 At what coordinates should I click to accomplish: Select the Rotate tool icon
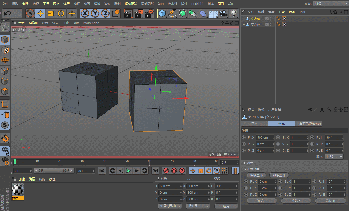tap(61, 13)
